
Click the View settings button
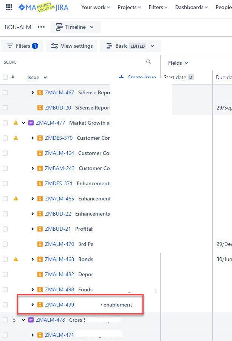[71, 46]
